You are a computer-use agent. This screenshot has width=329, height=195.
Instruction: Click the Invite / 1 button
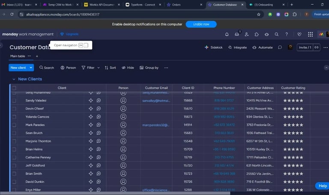click(305, 47)
